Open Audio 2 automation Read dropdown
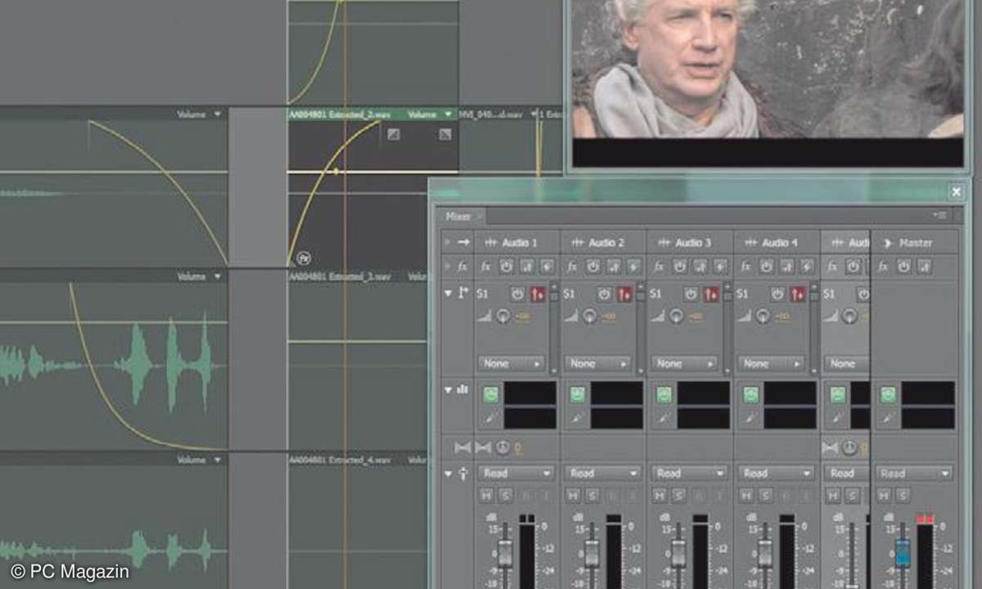Image resolution: width=982 pixels, height=589 pixels. 602,473
